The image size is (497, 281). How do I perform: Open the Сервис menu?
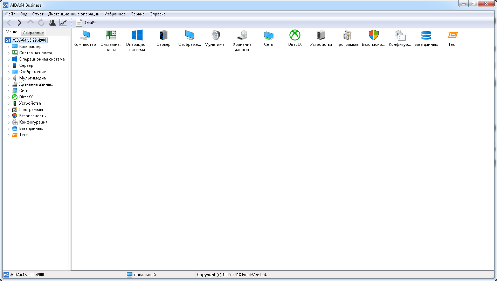pos(138,14)
